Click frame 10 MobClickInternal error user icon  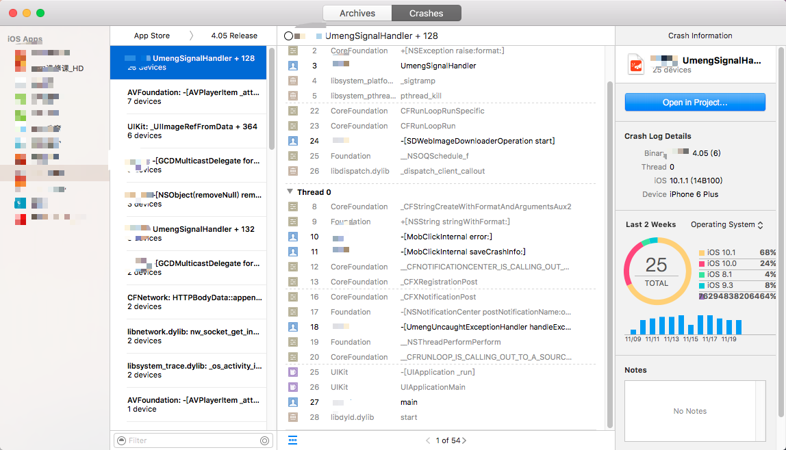pos(293,236)
